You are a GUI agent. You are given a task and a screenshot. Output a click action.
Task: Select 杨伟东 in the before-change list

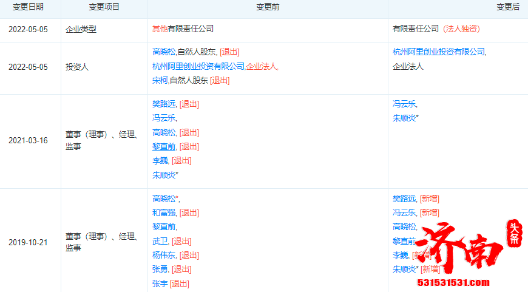[x=164, y=255]
